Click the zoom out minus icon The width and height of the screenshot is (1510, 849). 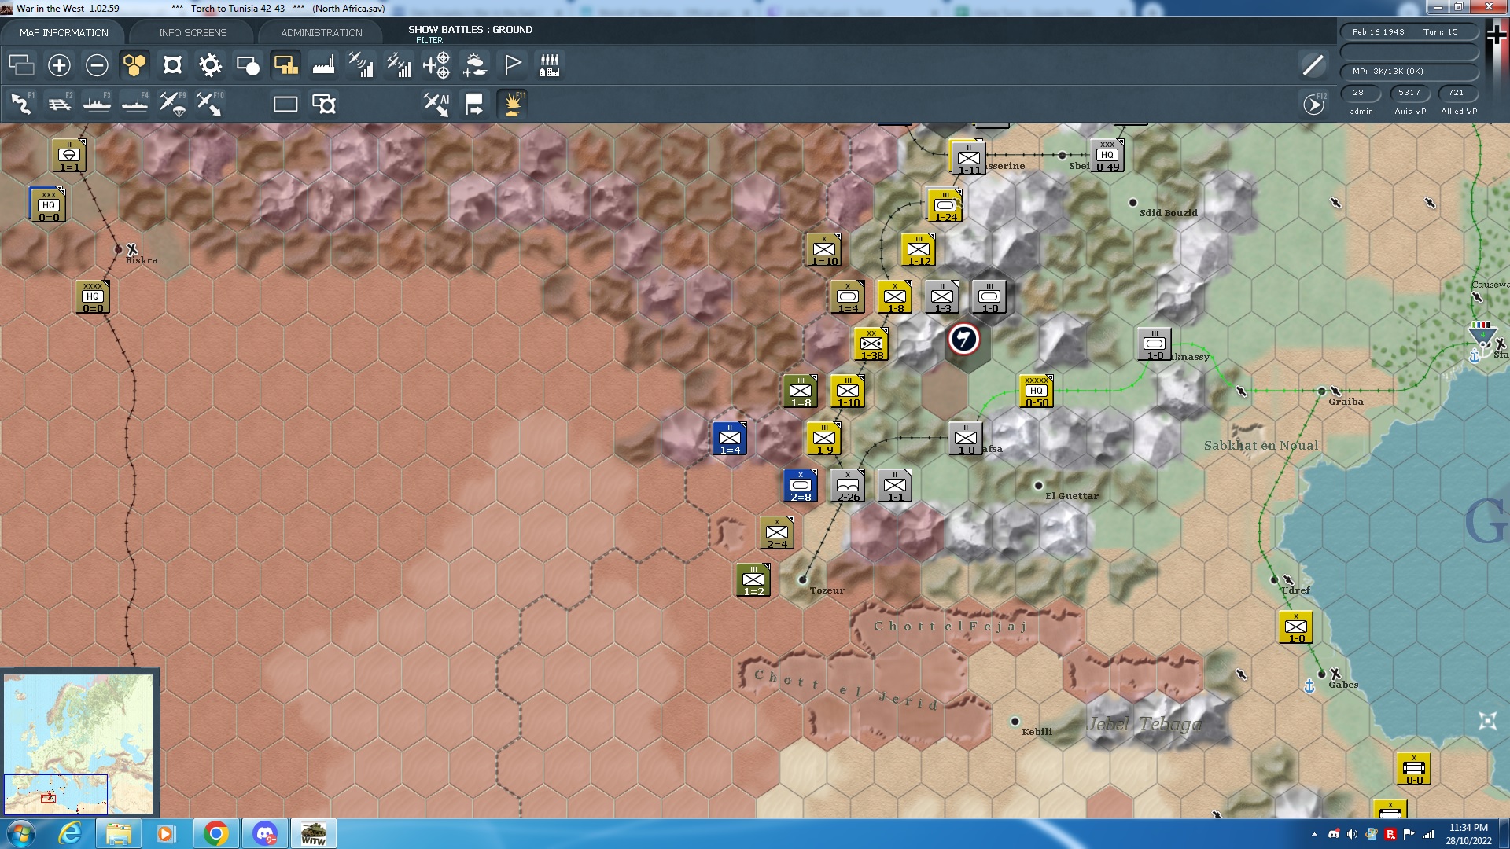[97, 65]
